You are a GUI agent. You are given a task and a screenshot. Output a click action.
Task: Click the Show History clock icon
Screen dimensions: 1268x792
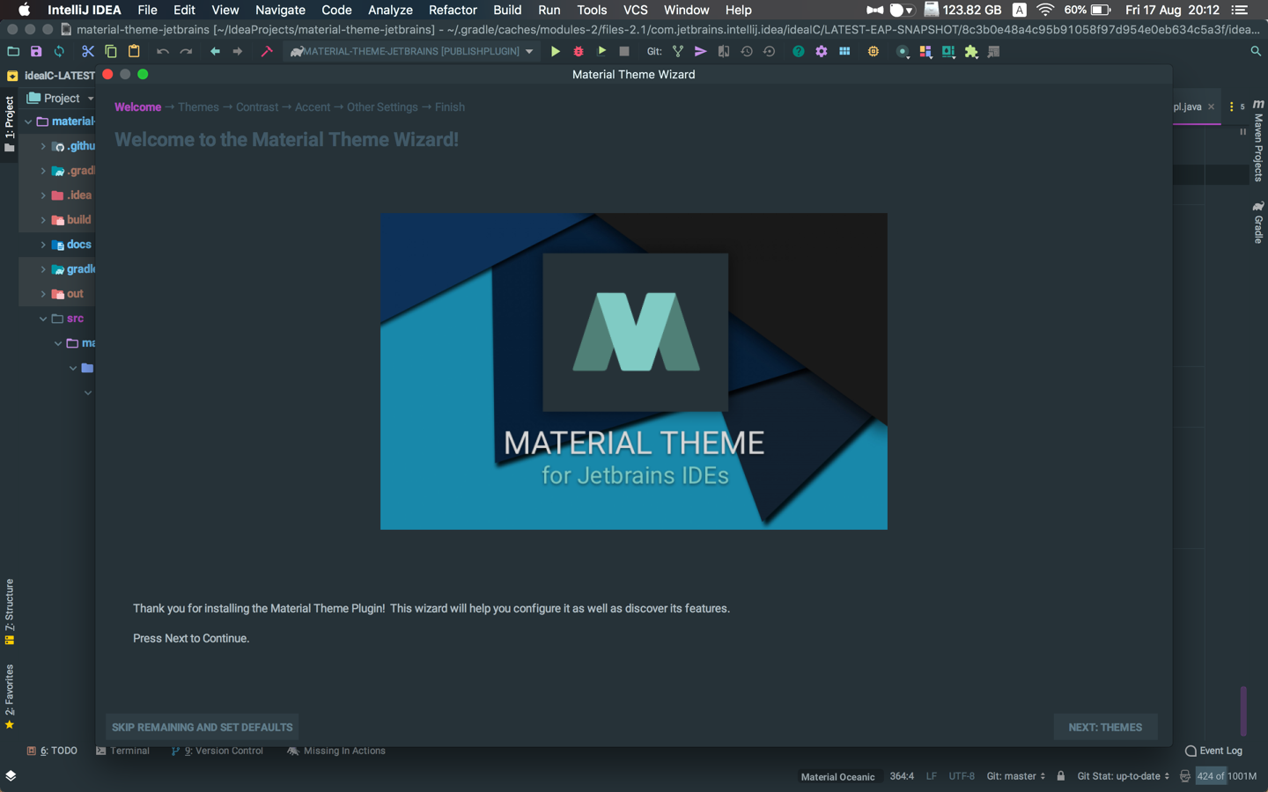point(747,52)
